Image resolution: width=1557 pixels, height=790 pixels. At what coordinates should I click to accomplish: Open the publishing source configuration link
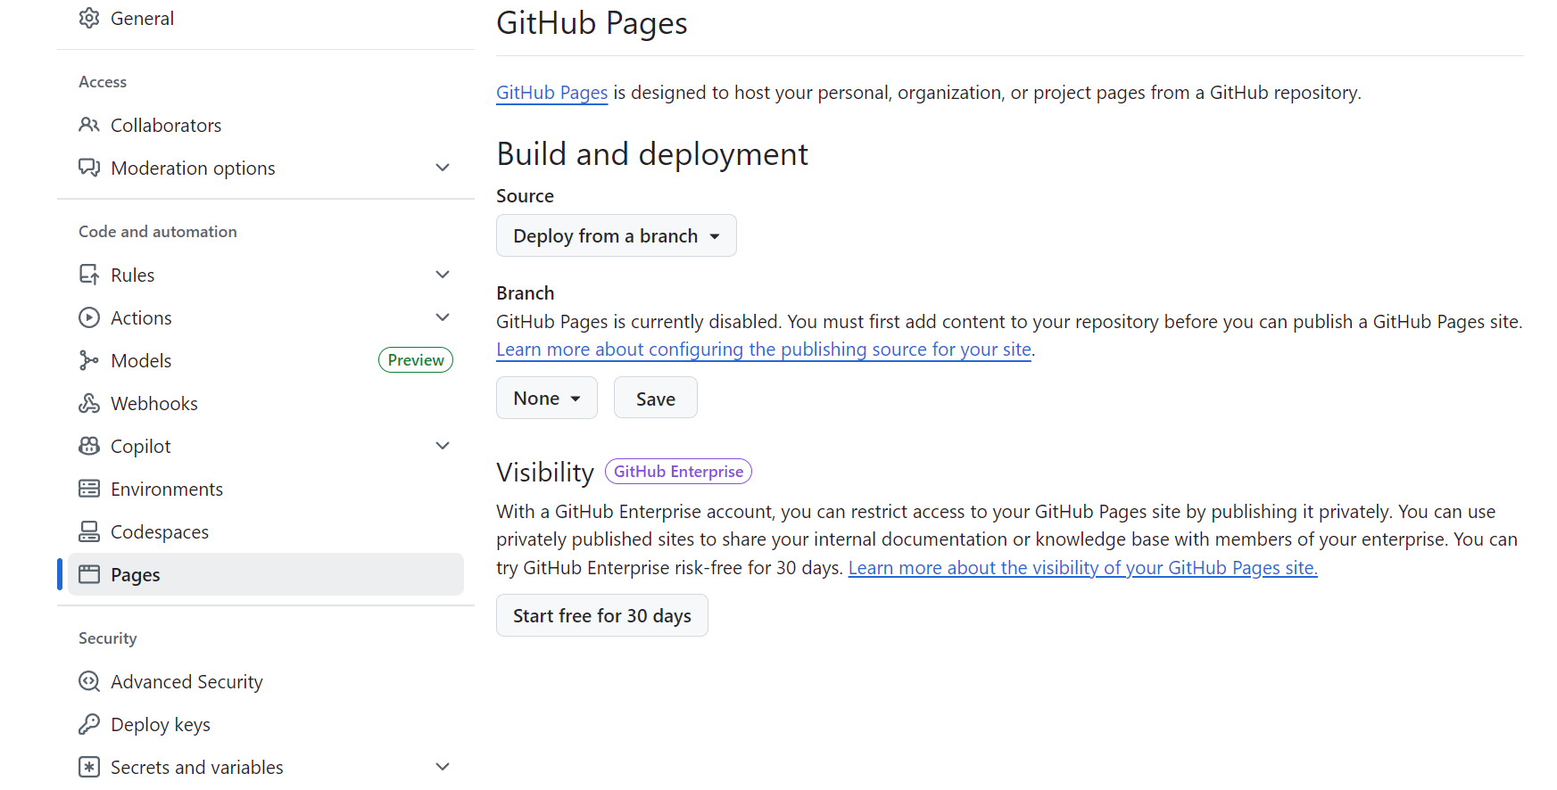pos(763,350)
